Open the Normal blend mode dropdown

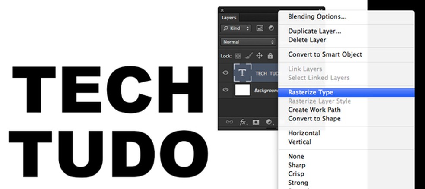pos(248,42)
